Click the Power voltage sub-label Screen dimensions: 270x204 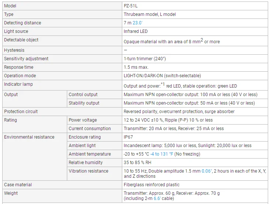(x=83, y=120)
